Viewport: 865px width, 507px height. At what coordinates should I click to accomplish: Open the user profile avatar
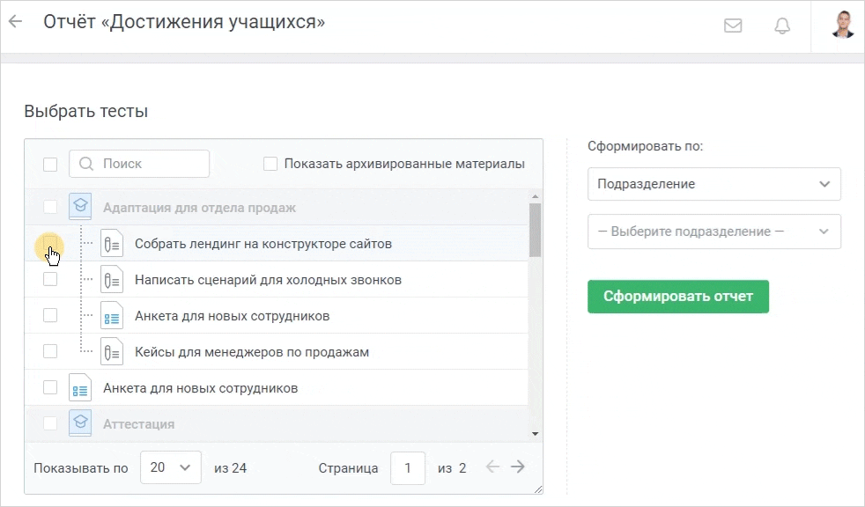(842, 25)
